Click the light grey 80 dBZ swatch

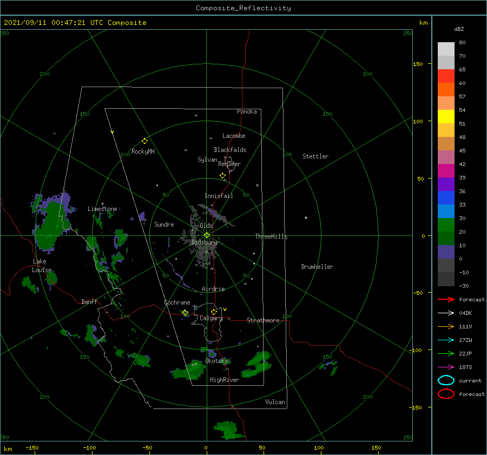446,49
